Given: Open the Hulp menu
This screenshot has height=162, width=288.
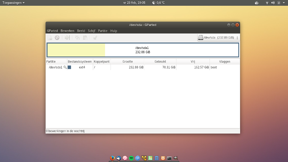Looking at the screenshot, I should (x=114, y=31).
